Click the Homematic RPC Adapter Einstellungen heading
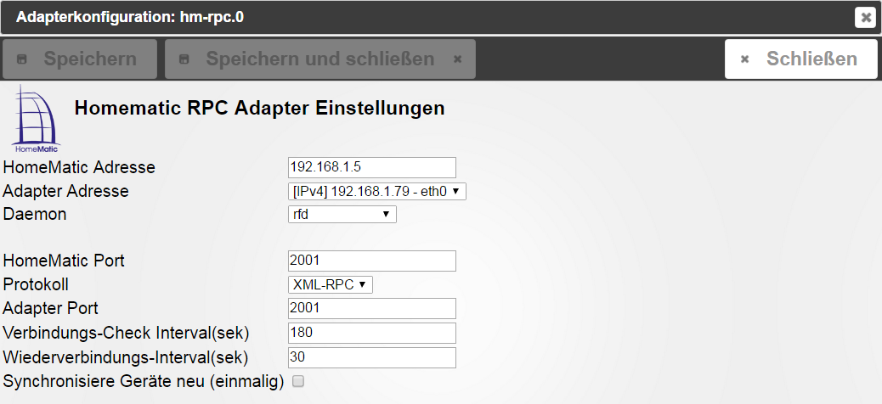Image resolution: width=882 pixels, height=404 pixels. 259,108
